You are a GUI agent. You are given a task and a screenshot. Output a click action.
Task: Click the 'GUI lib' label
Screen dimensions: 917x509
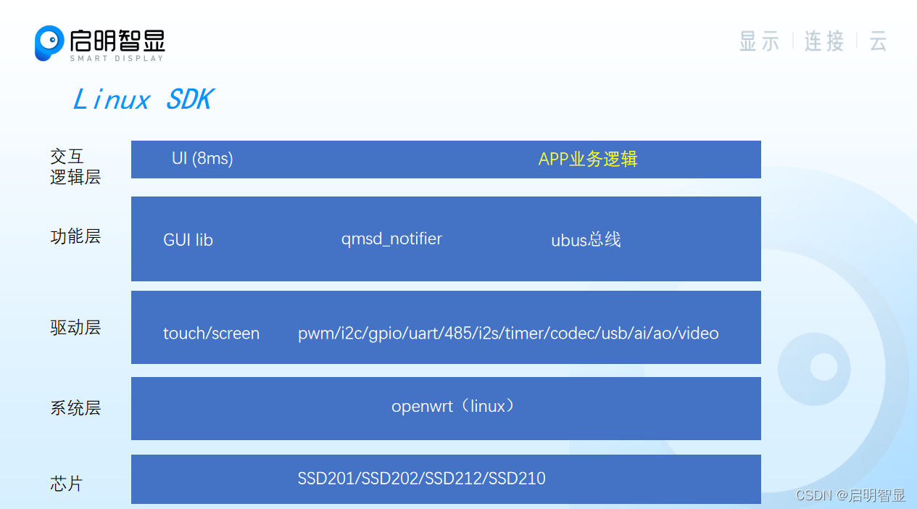click(x=188, y=240)
